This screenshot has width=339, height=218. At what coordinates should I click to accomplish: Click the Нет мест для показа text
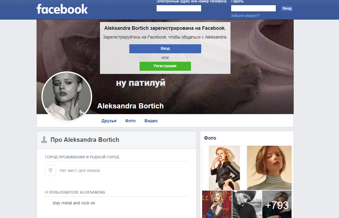[80, 171]
